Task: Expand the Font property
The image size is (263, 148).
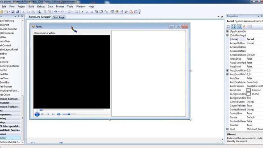Action: [x=227, y=129]
